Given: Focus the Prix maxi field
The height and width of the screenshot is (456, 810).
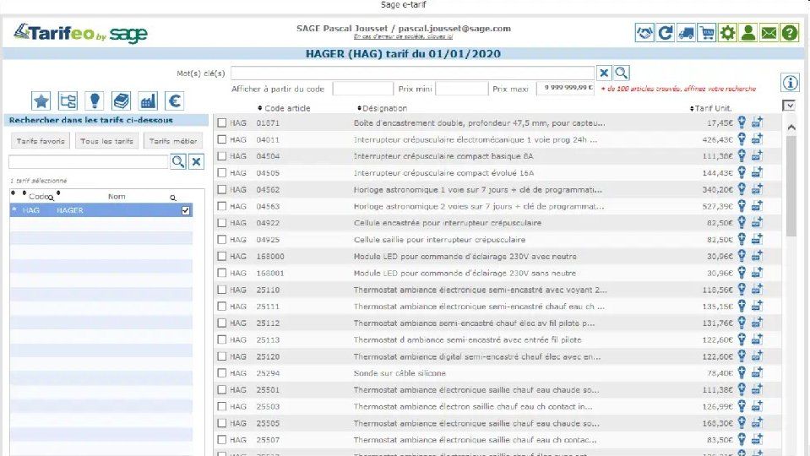Looking at the screenshot, I should 566,89.
